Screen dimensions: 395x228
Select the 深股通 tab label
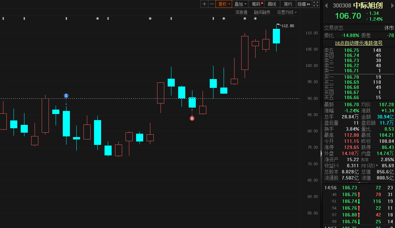pos(241,12)
